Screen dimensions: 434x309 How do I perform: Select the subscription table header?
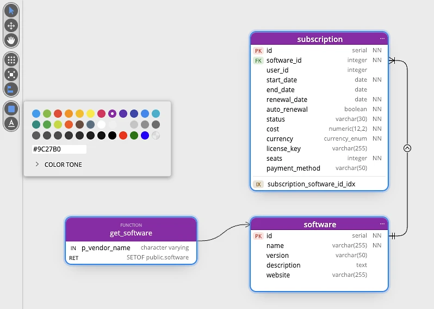click(x=319, y=39)
